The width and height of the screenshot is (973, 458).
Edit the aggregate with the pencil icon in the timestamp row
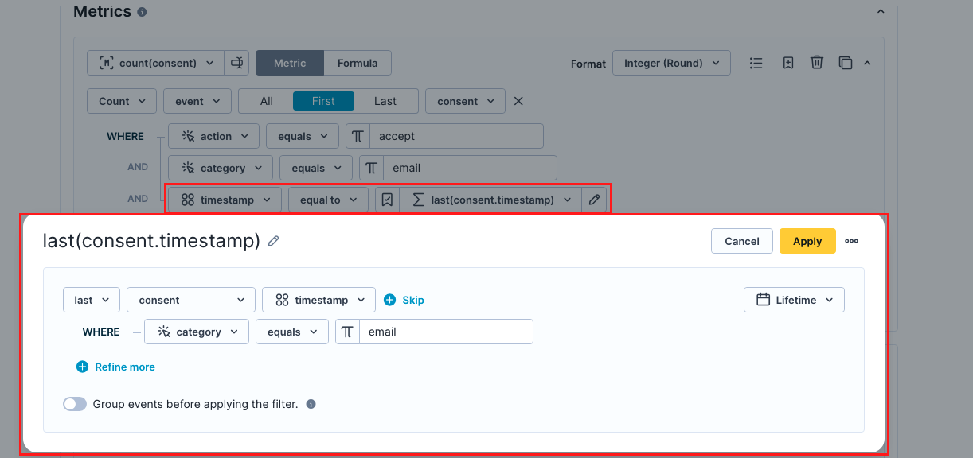(594, 200)
